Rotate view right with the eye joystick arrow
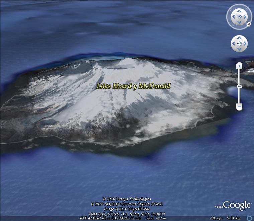The width and height of the screenshot is (254, 221). pyautogui.click(x=245, y=17)
